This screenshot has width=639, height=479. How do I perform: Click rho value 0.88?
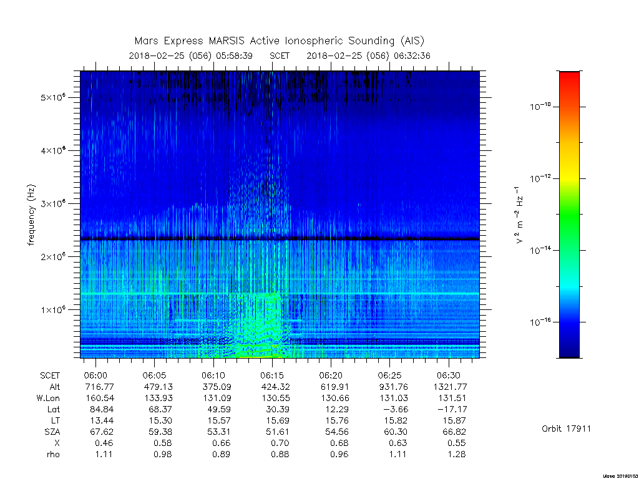tap(280, 454)
